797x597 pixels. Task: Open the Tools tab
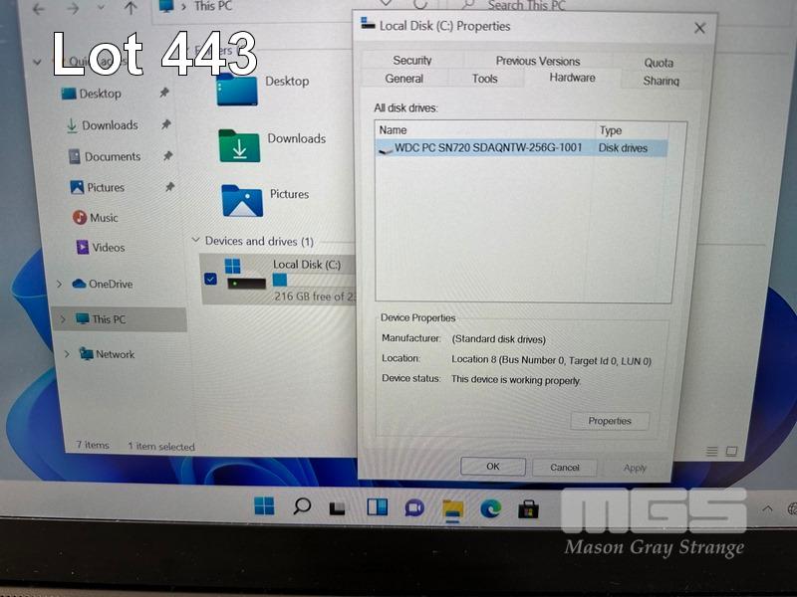pyautogui.click(x=484, y=79)
